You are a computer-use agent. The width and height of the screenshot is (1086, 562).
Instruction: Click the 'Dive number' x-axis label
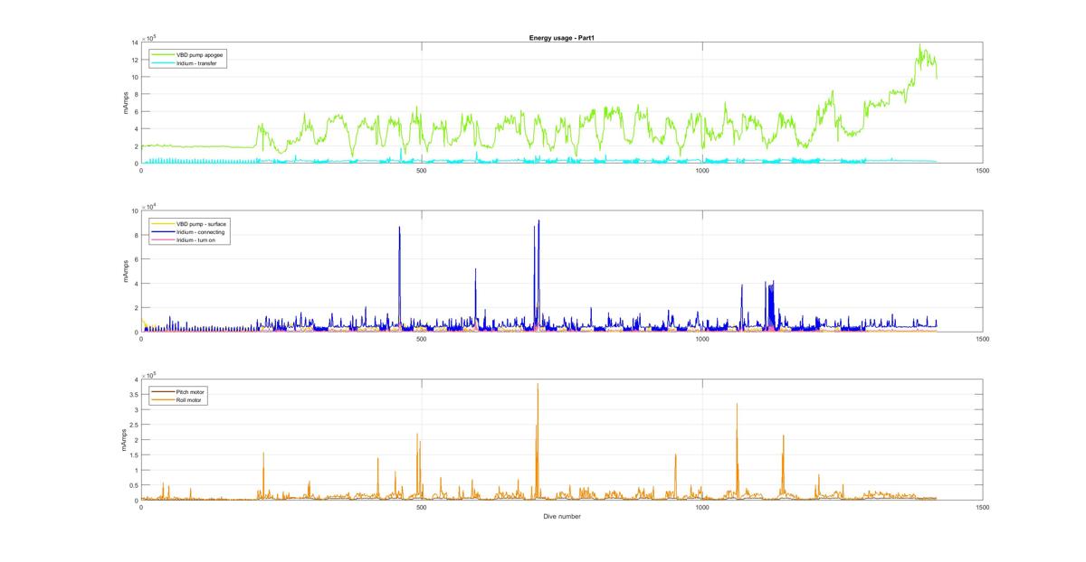(562, 517)
